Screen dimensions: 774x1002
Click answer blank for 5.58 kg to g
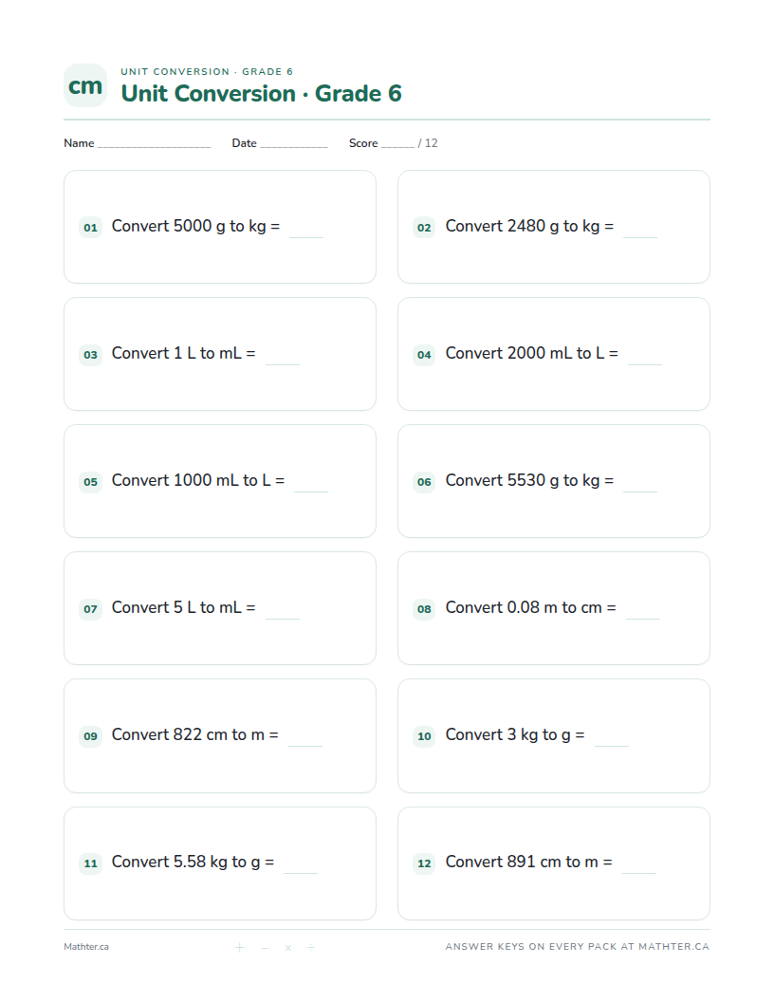coord(301,871)
